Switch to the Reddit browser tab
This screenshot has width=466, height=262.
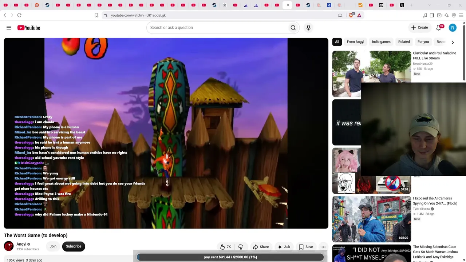[x=37, y=5]
